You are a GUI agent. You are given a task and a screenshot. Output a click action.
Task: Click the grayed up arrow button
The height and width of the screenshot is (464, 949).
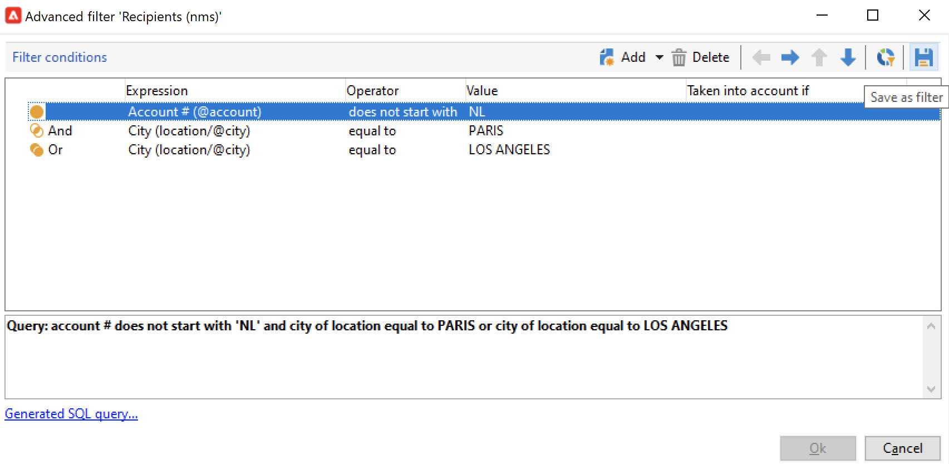pos(819,57)
